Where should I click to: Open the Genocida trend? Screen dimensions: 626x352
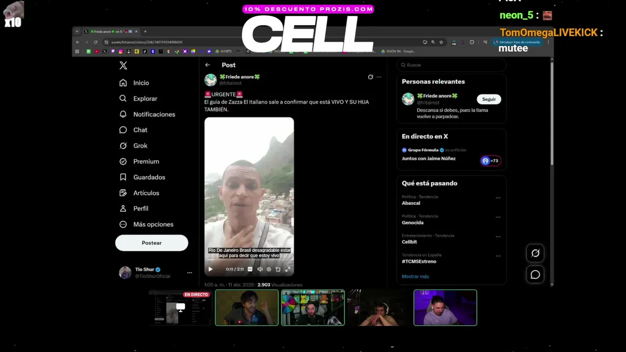413,222
